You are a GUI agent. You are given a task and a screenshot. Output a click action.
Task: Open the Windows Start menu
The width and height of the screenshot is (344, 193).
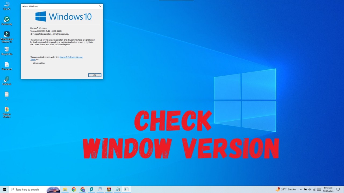tap(4, 190)
